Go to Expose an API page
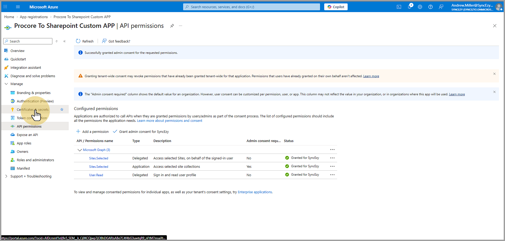The height and width of the screenshot is (241, 505). [27, 135]
